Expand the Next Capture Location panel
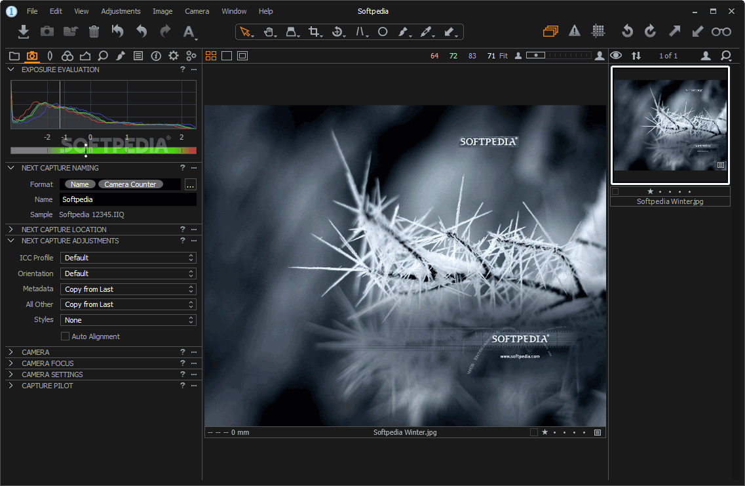 pos(11,229)
